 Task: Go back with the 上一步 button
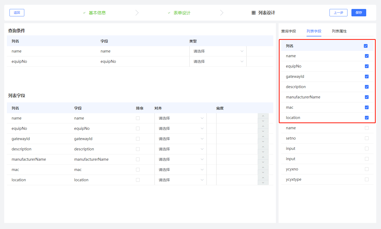click(338, 13)
